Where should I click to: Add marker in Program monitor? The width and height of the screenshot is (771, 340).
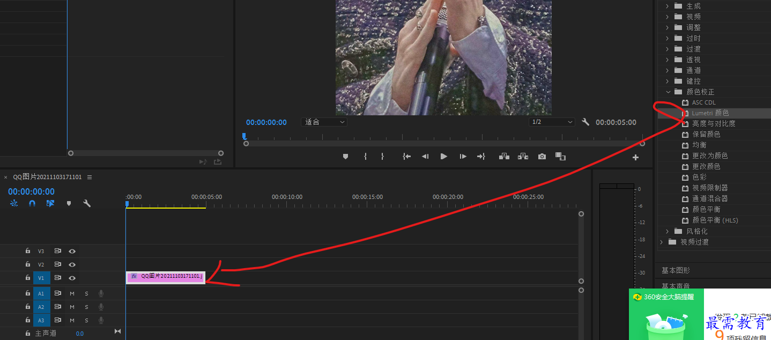[345, 157]
